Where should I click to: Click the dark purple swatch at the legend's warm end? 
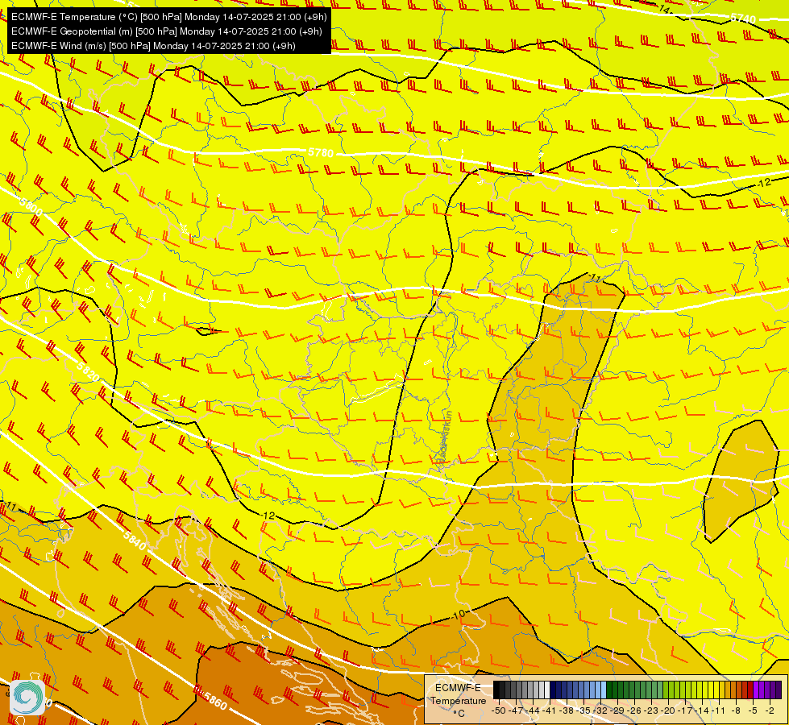[x=779, y=690]
